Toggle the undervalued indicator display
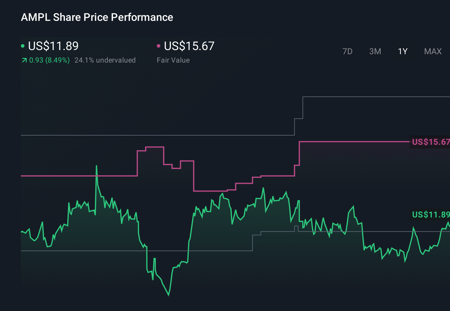450x311 pixels. pyautogui.click(x=105, y=60)
